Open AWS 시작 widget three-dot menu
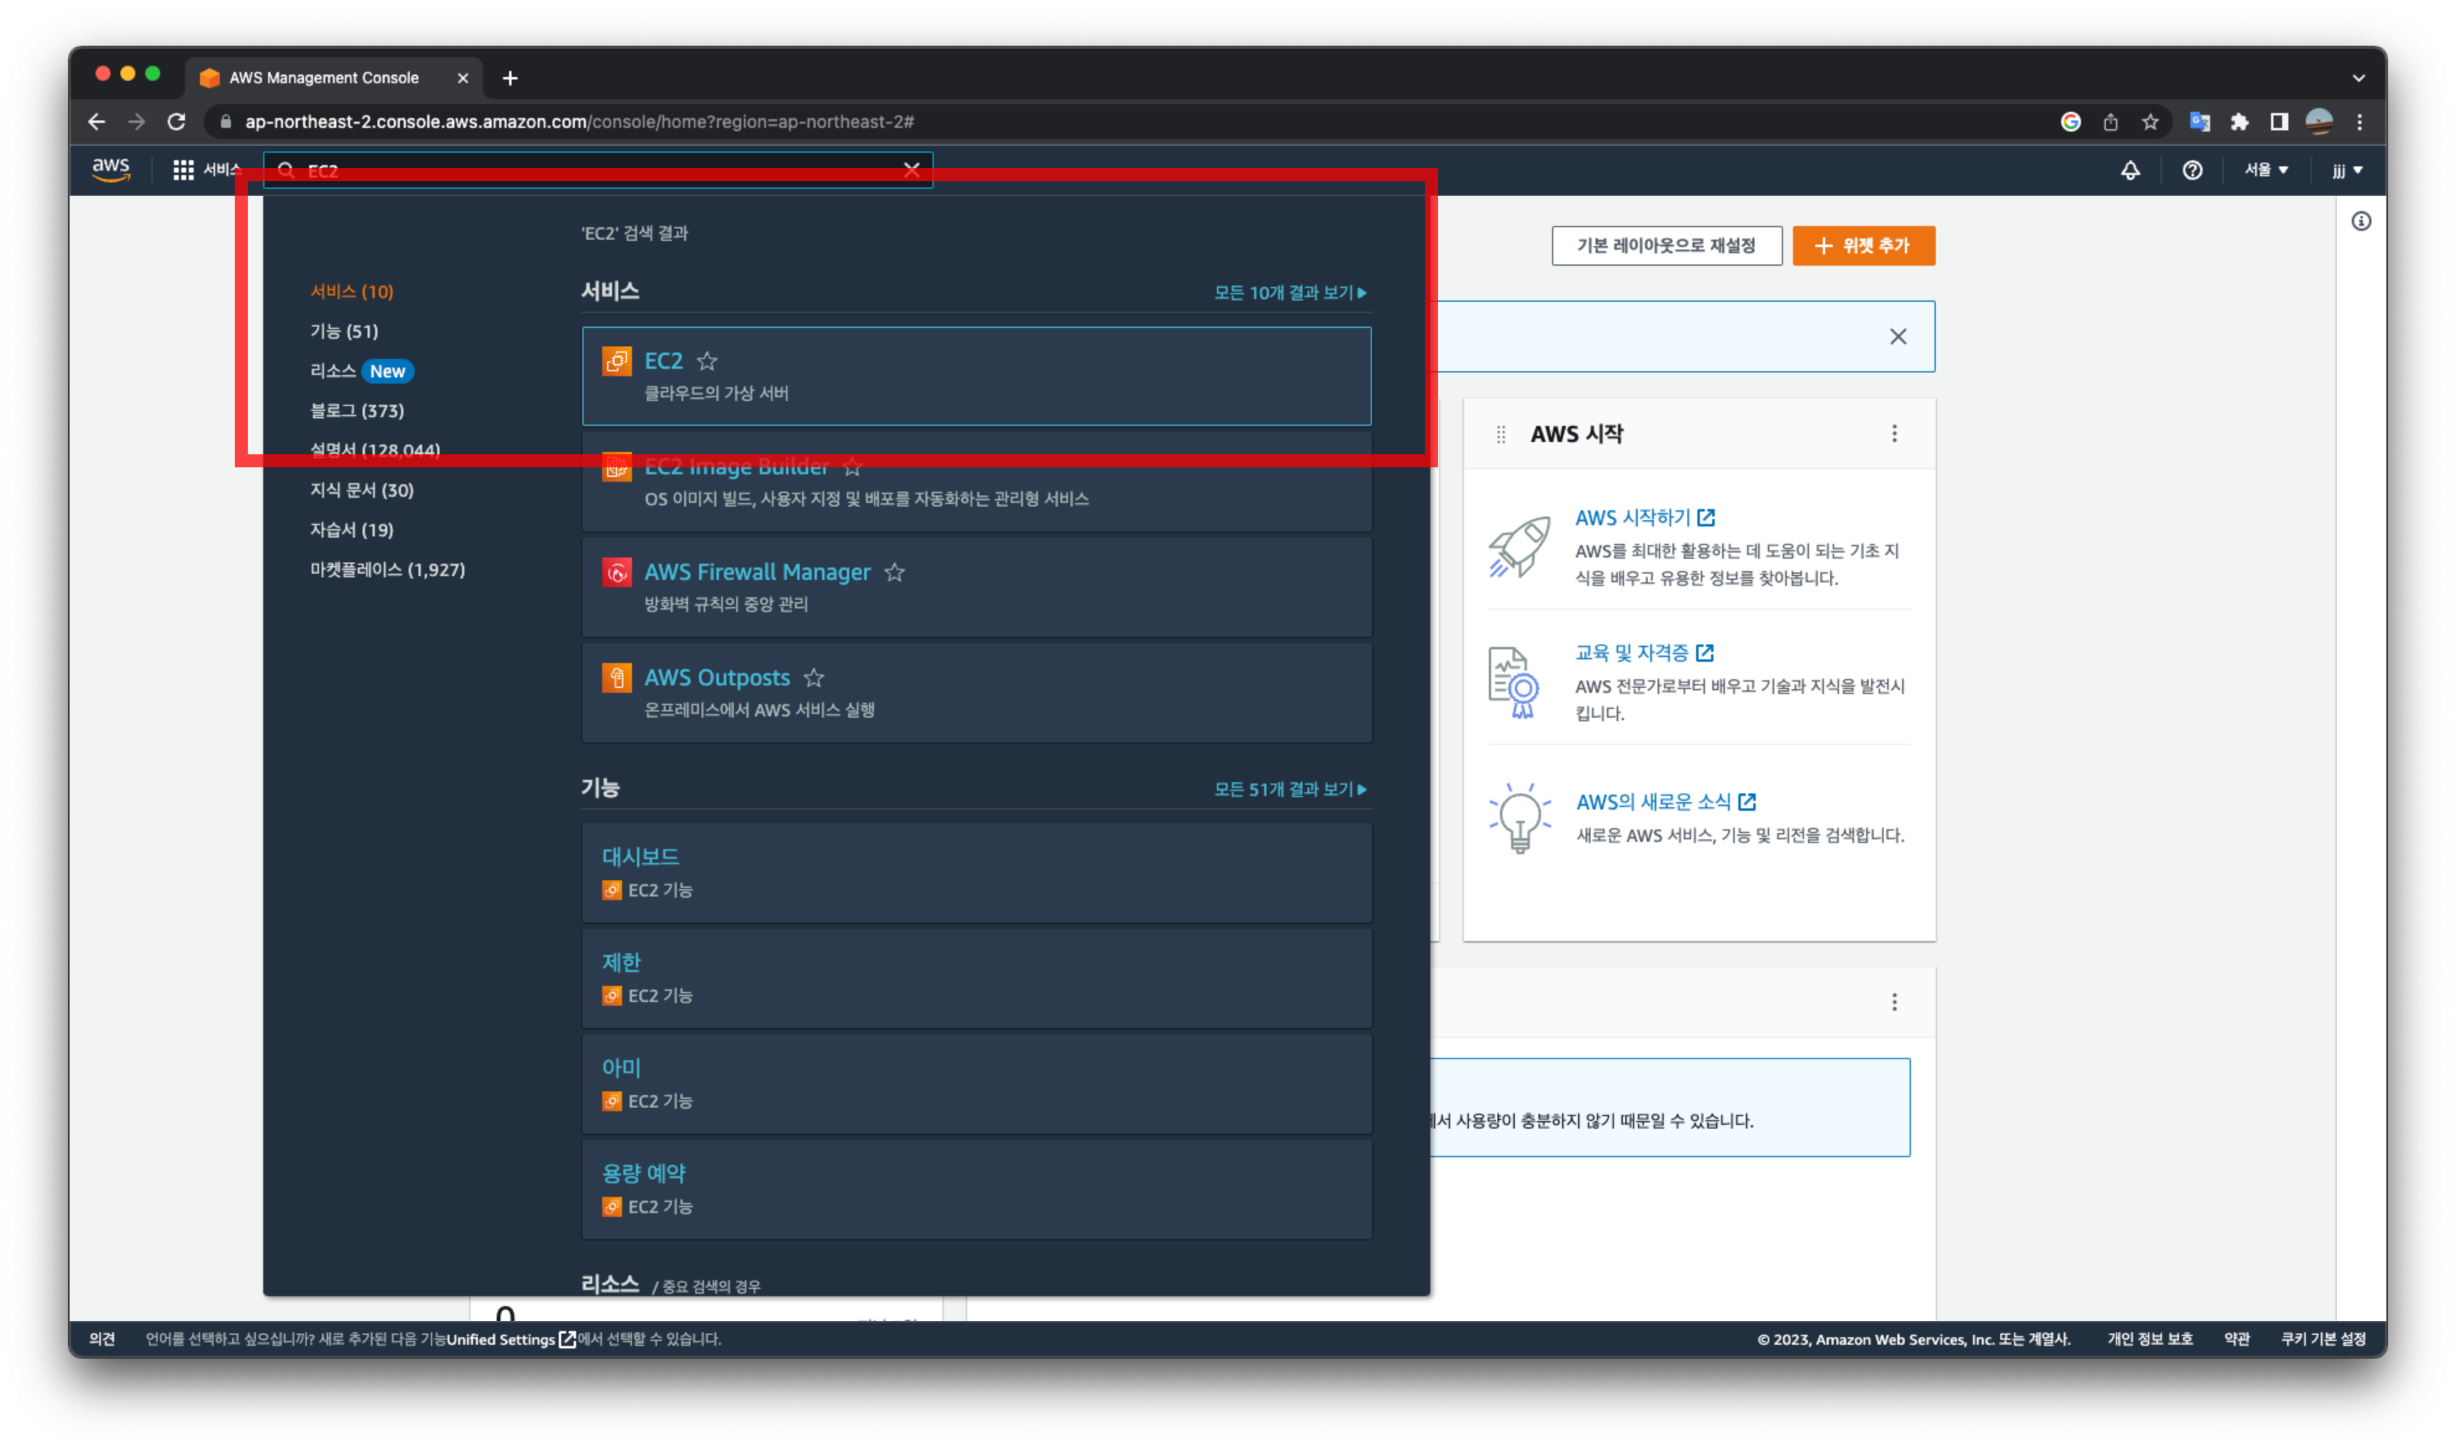Image resolution: width=2456 pixels, height=1449 pixels. pos(1894,433)
